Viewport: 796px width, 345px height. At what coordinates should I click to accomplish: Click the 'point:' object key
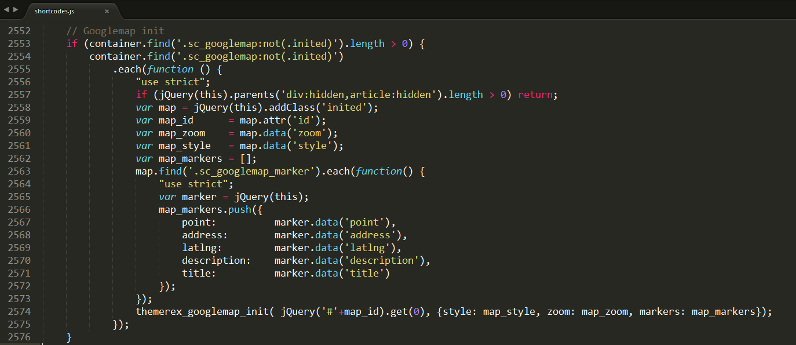[x=199, y=222]
